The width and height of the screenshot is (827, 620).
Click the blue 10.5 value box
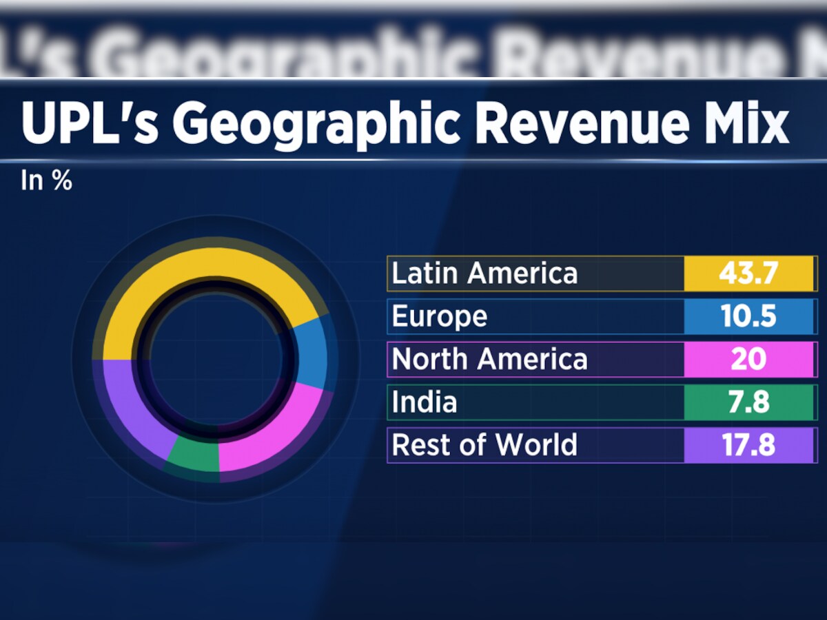[748, 317]
